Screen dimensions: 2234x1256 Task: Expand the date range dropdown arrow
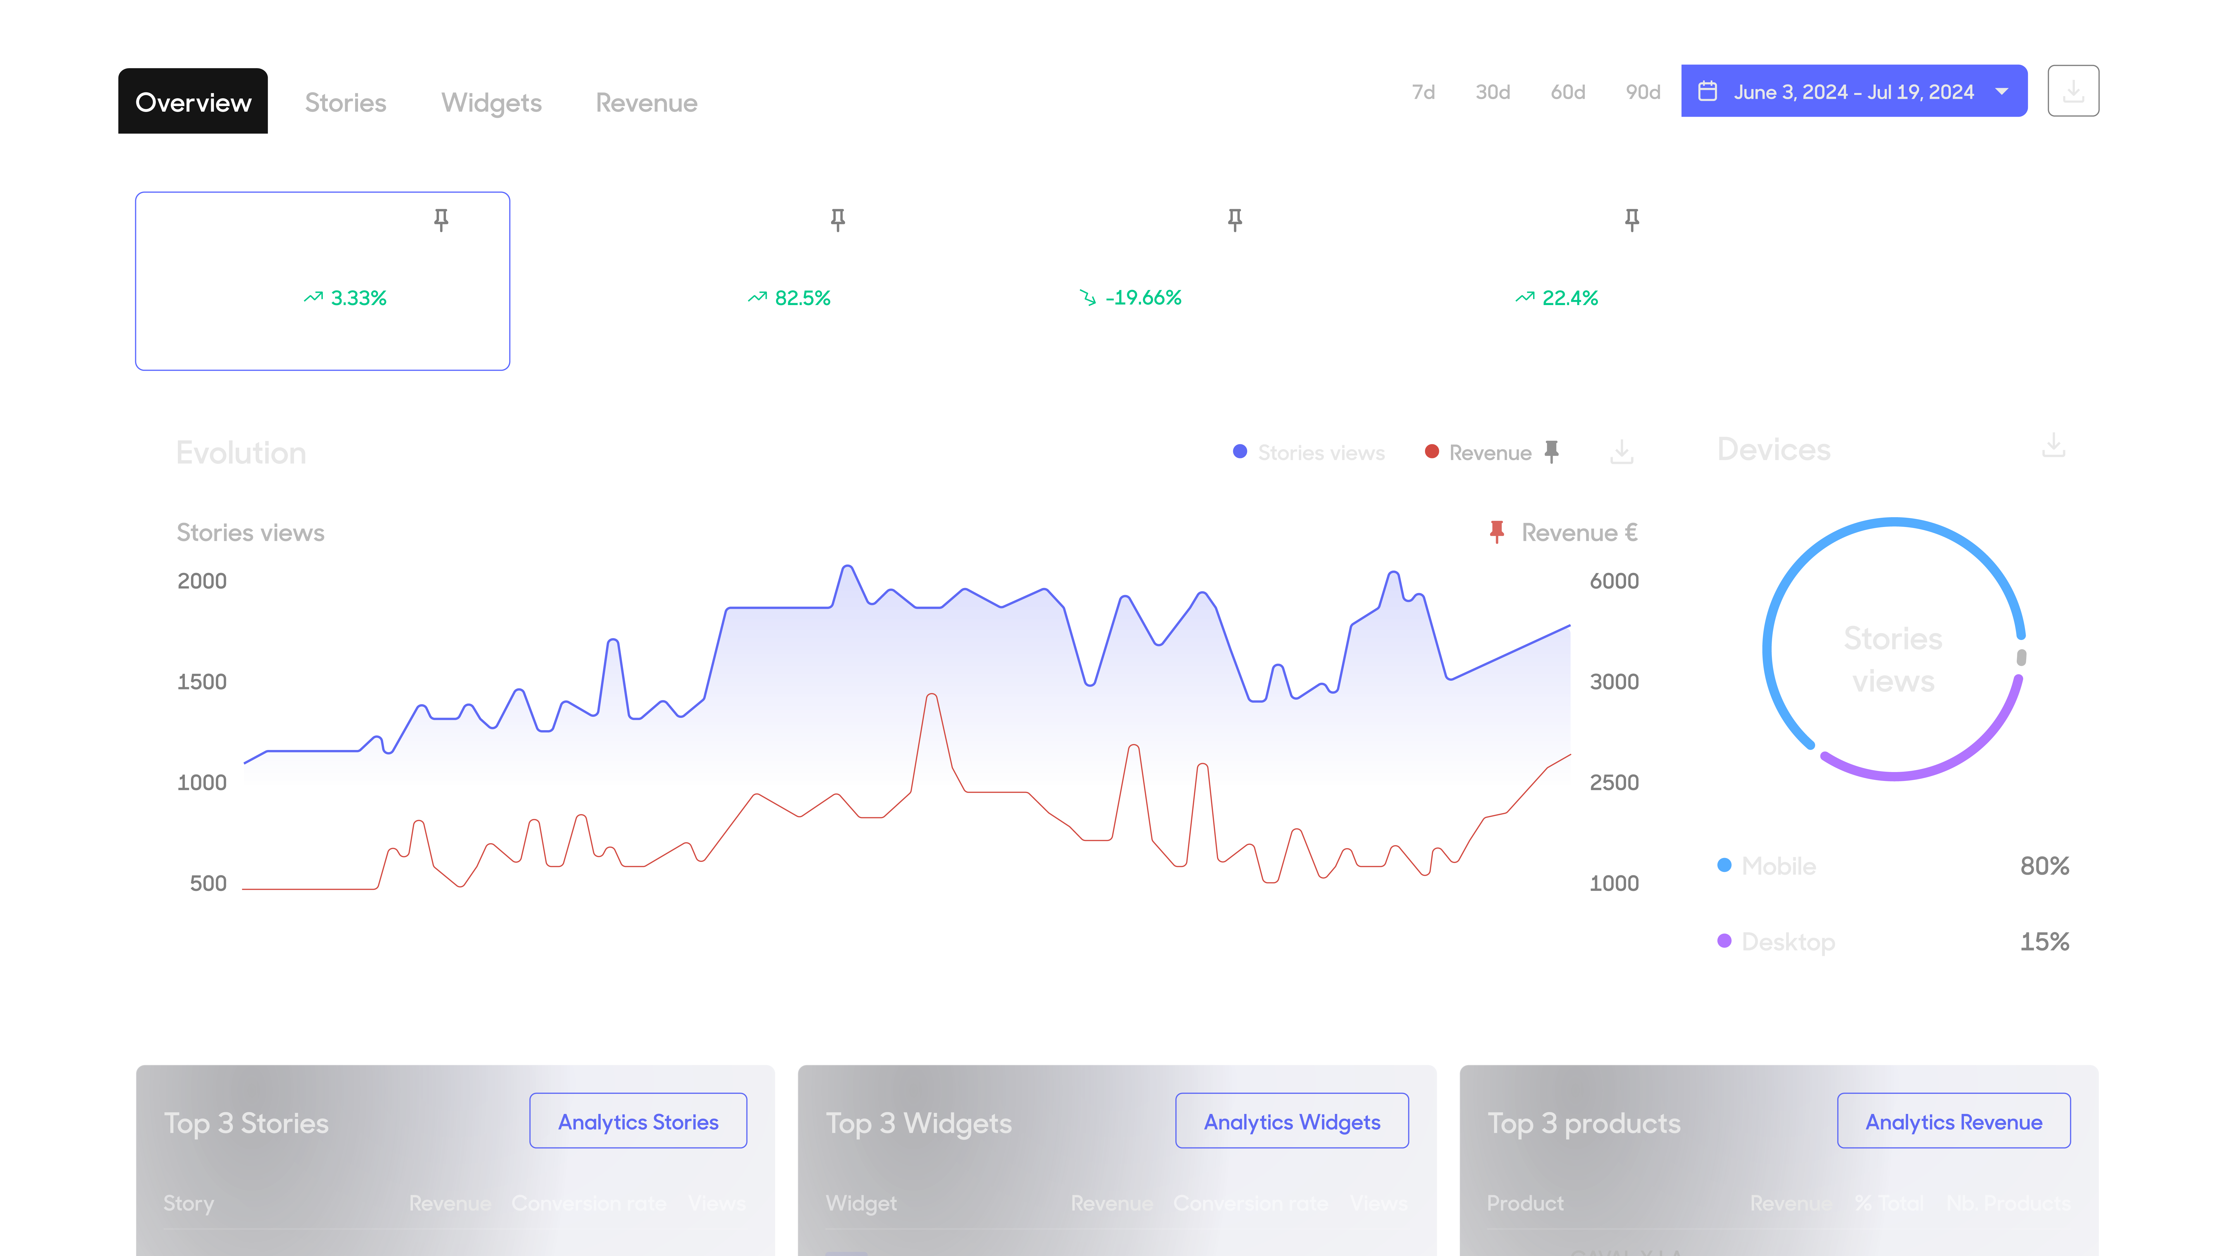2002,91
